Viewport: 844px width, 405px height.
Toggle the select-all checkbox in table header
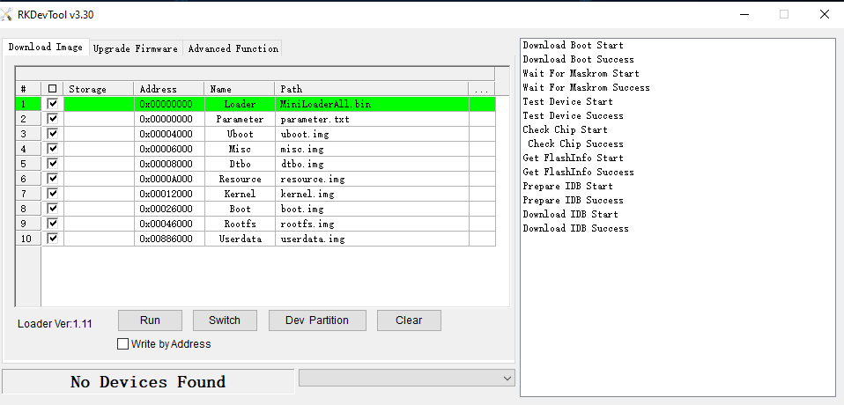(53, 89)
